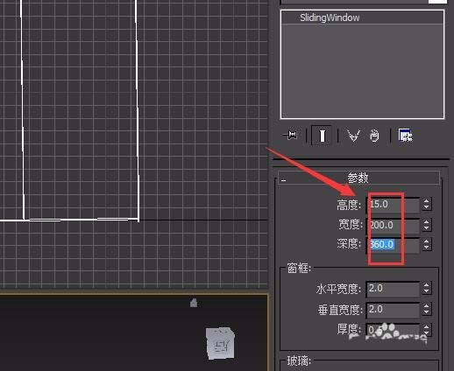The image size is (454, 371).
Task: Click the 水平宽度 spinner arrows
Action: 427,289
